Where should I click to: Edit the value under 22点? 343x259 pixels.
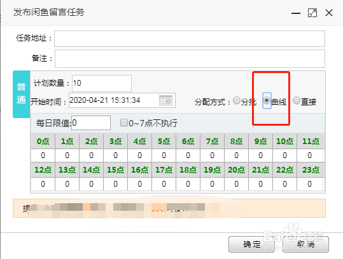(284, 184)
